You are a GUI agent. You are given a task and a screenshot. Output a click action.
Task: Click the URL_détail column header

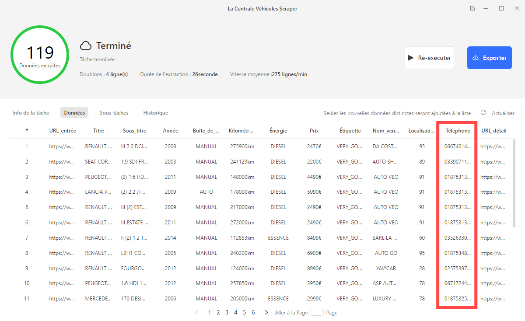494,131
